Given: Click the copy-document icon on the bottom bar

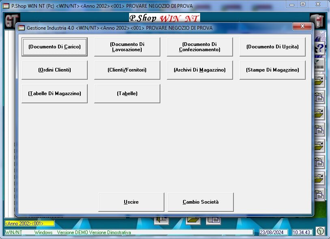Looking at the screenshot, I should [213, 219].
